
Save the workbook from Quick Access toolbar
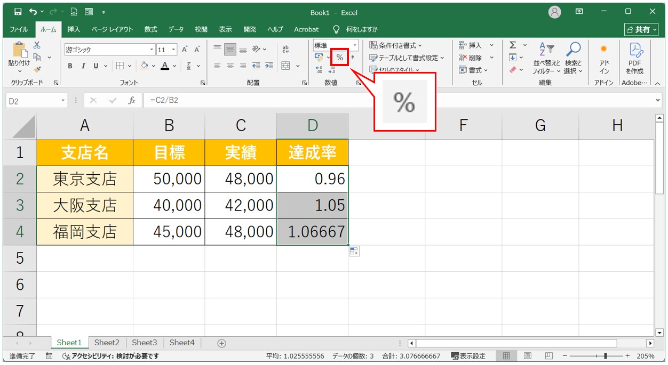(18, 12)
